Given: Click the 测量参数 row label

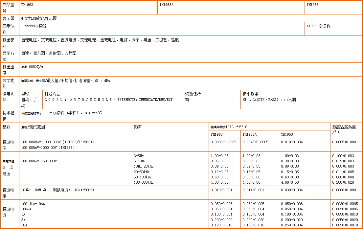Looking at the screenshot, I should point(8,43).
